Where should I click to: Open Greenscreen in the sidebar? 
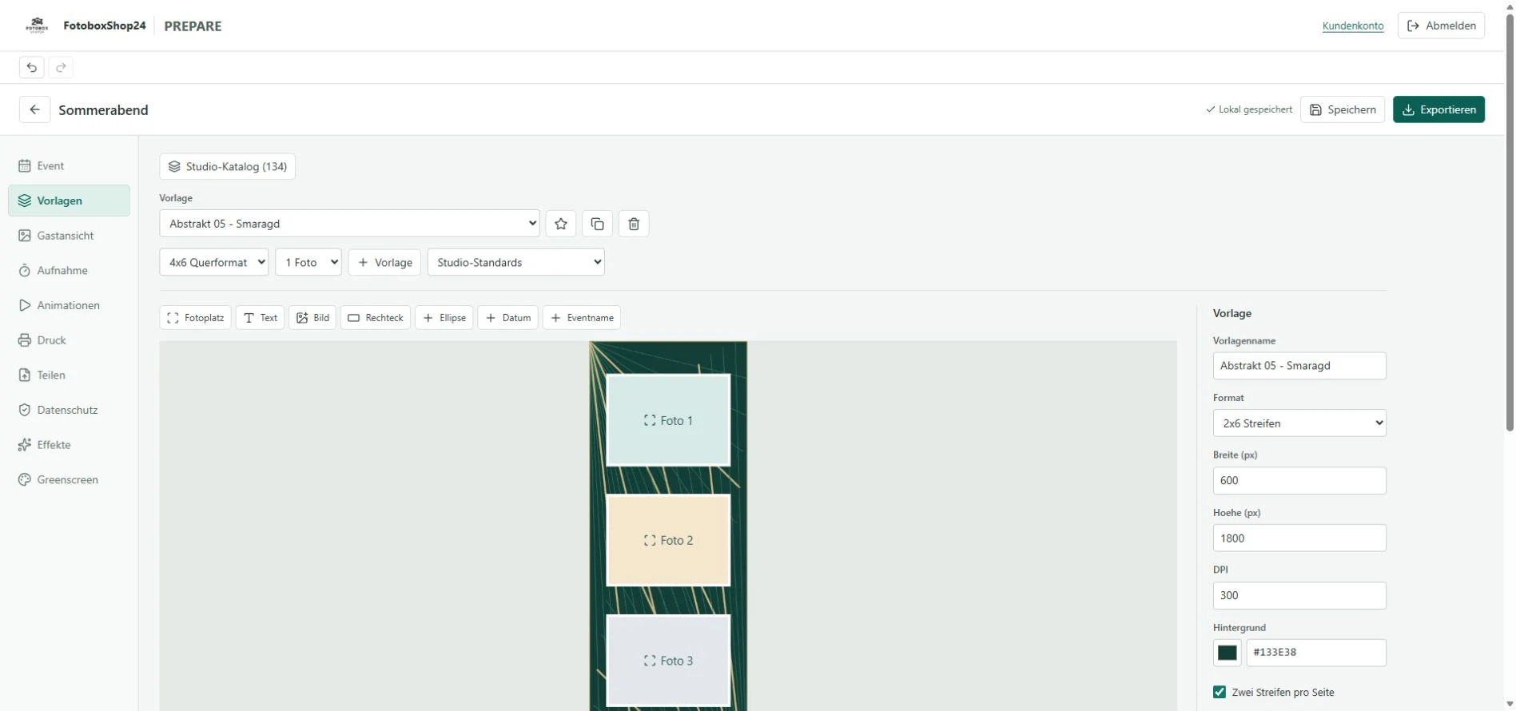pyautogui.click(x=69, y=479)
